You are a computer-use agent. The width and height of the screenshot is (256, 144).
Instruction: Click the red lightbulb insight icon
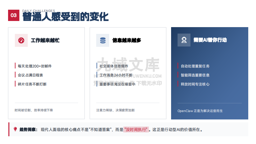tap(15, 129)
